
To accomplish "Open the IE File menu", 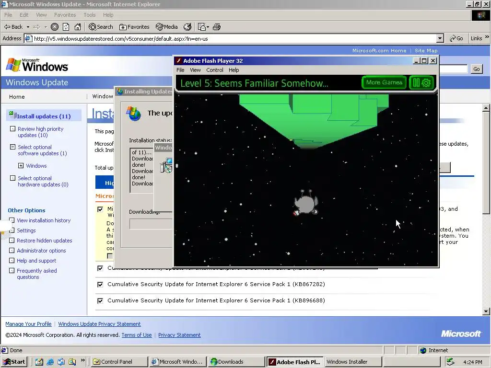I will pos(8,15).
